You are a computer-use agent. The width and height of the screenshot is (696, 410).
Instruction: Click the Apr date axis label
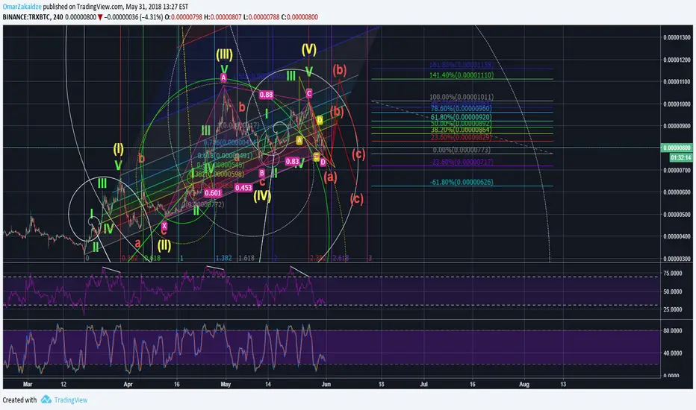[x=128, y=385]
